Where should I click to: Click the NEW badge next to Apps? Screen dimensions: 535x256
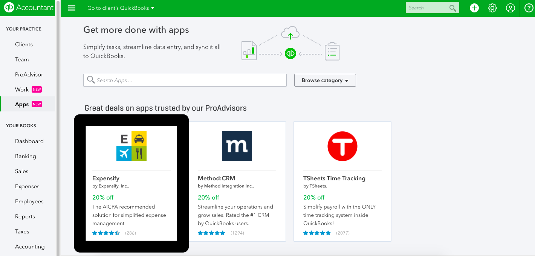pos(37,104)
